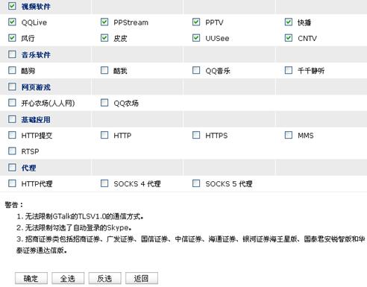Click the 反选 invert selection button
Image resolution: width=367 pixels, height=287 pixels.
(x=104, y=278)
